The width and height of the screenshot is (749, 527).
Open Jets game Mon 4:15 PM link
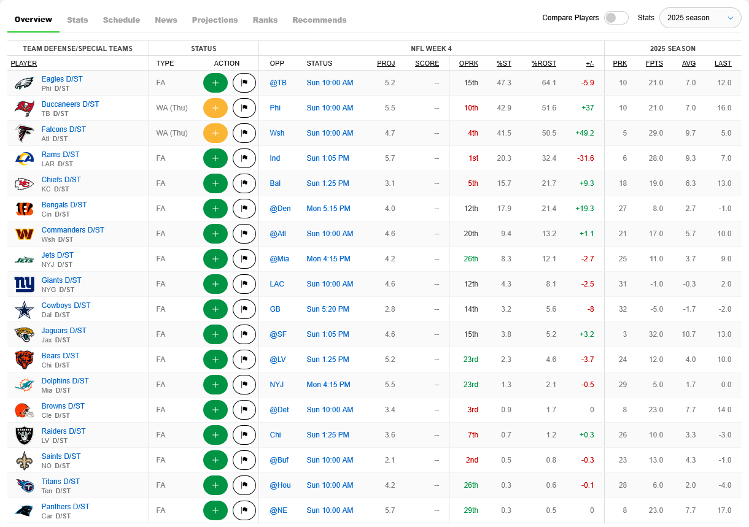click(x=328, y=259)
